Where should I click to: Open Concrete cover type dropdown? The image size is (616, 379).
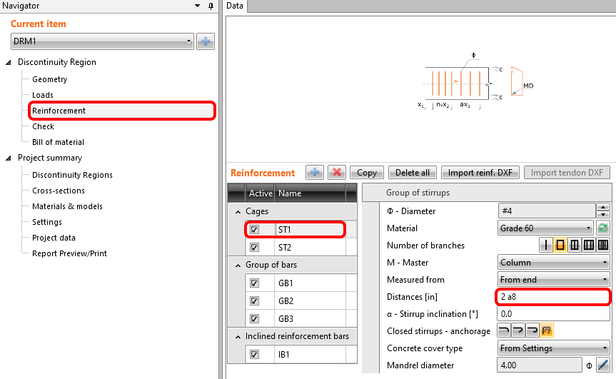click(x=553, y=348)
